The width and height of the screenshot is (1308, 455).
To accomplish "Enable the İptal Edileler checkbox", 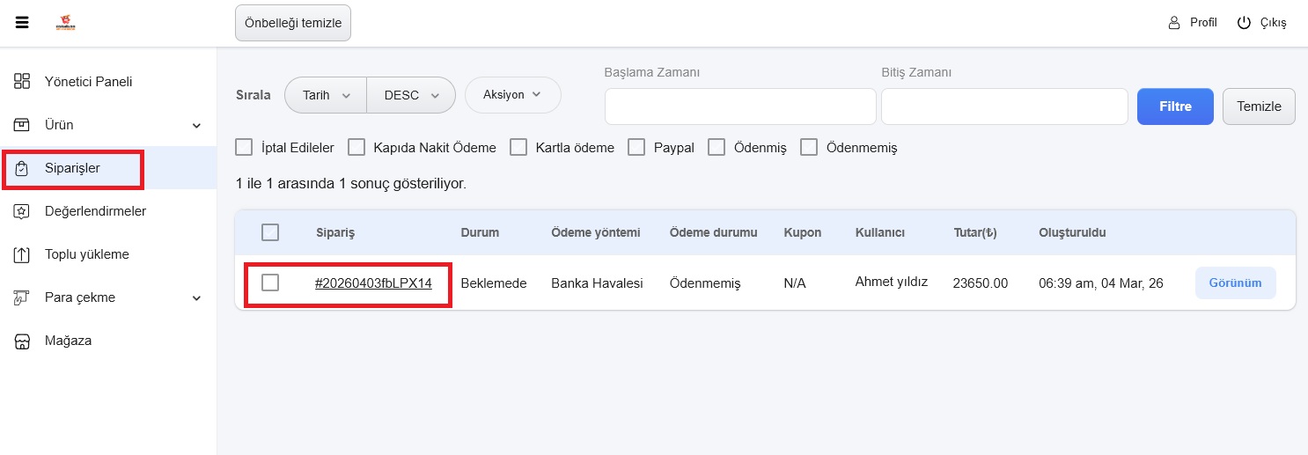I will tap(244, 148).
